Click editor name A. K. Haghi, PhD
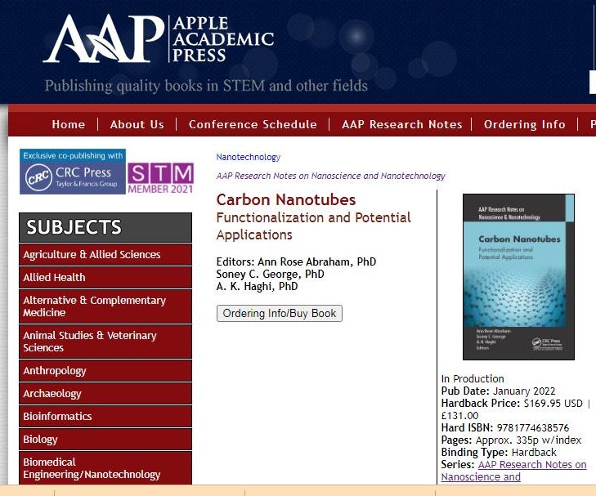The image size is (596, 496). [x=257, y=286]
